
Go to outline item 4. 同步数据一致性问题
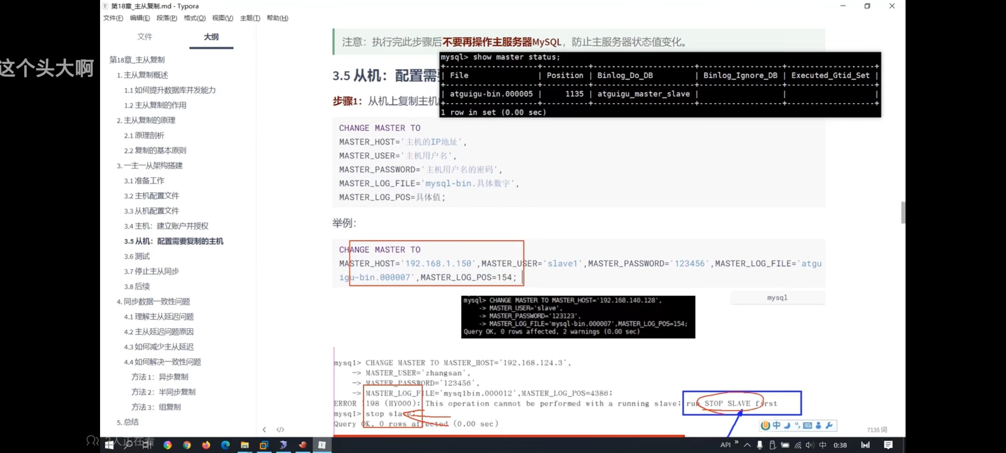click(153, 302)
